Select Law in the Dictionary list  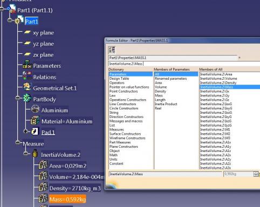(113, 95)
